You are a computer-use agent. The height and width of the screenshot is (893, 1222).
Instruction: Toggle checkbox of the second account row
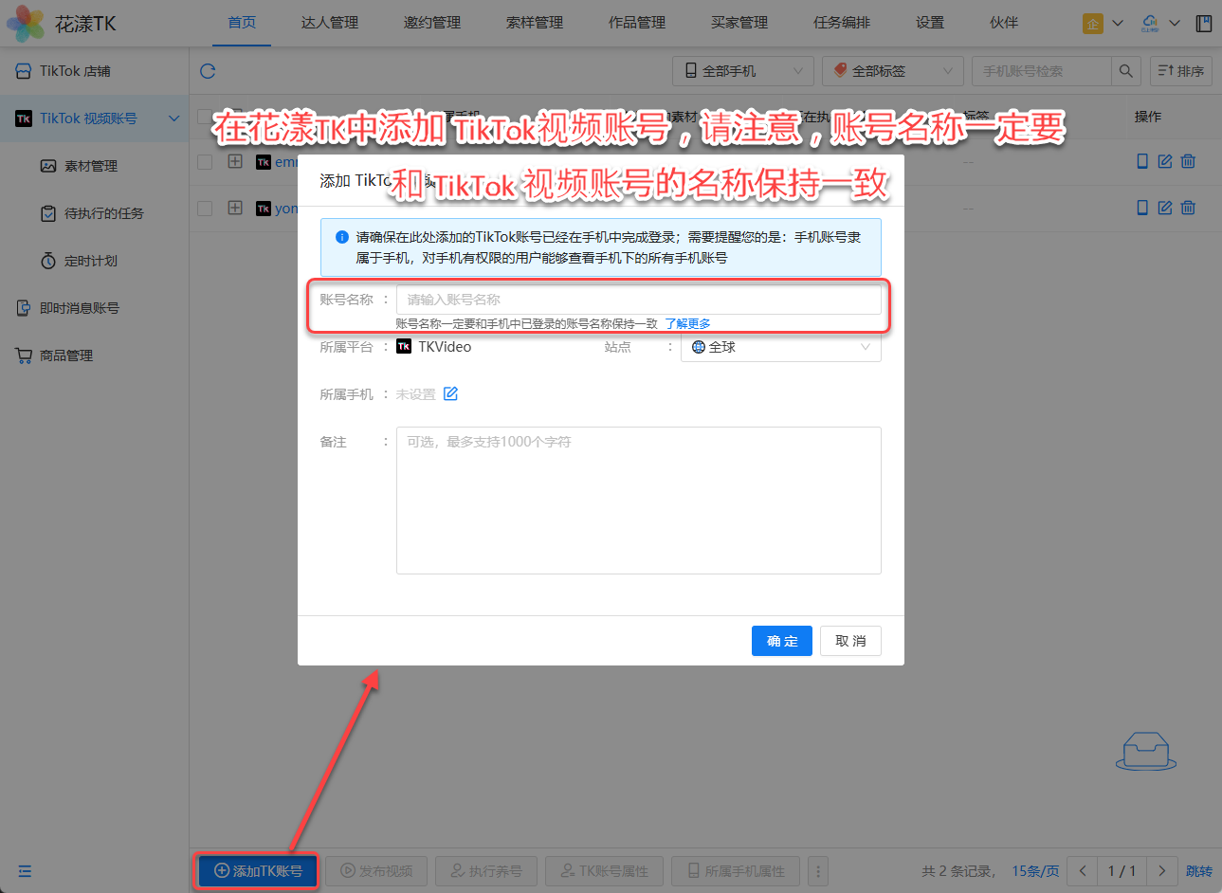click(205, 209)
